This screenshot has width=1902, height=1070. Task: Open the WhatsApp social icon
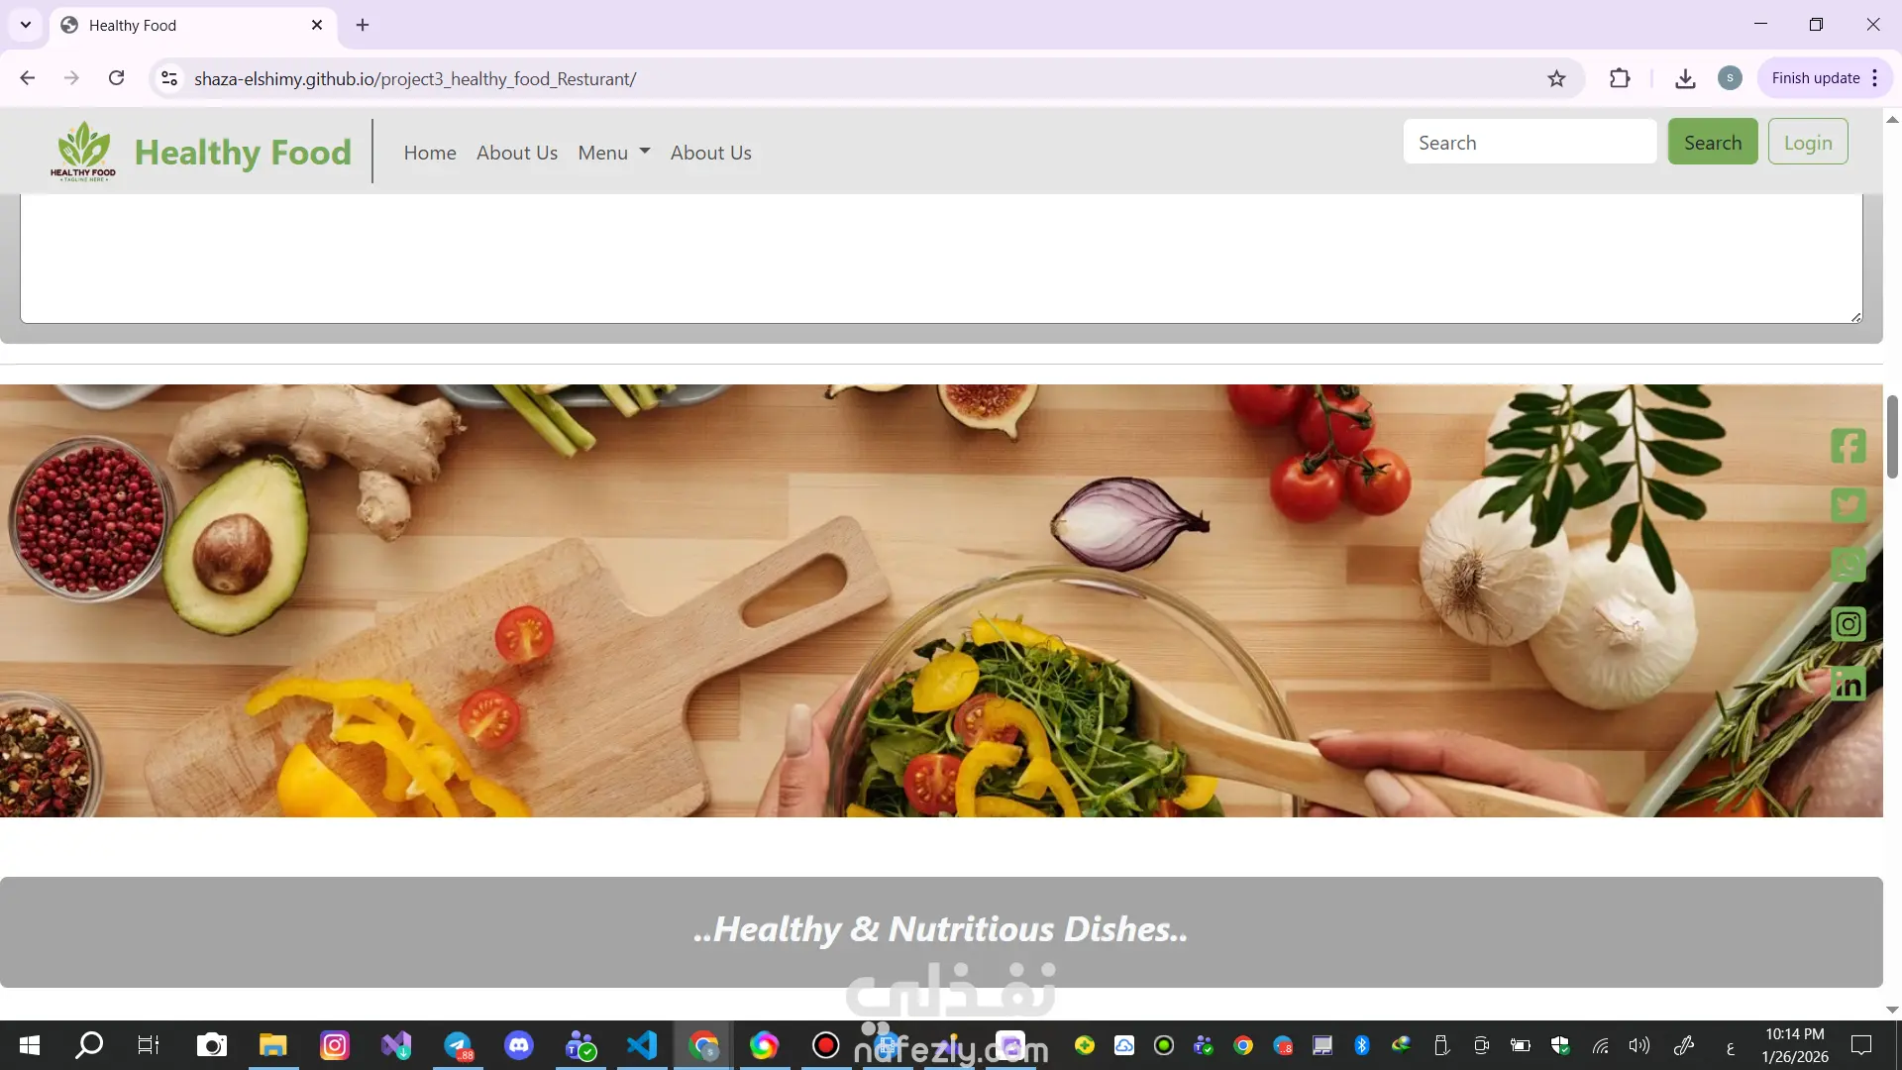(x=1848, y=565)
